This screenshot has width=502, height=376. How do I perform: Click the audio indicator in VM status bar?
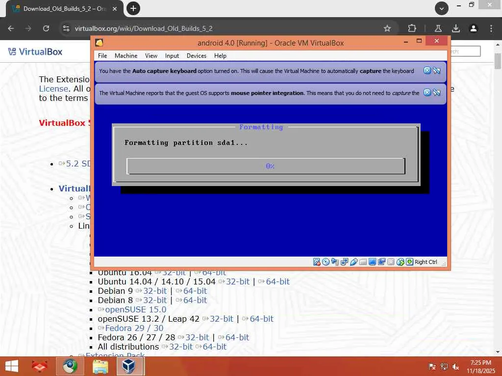[x=335, y=262]
